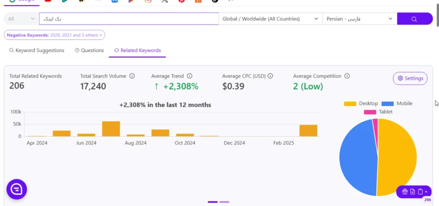Click the basket icon in floating toolbar
Screen dimensions: 439x206
[x=405, y=191]
